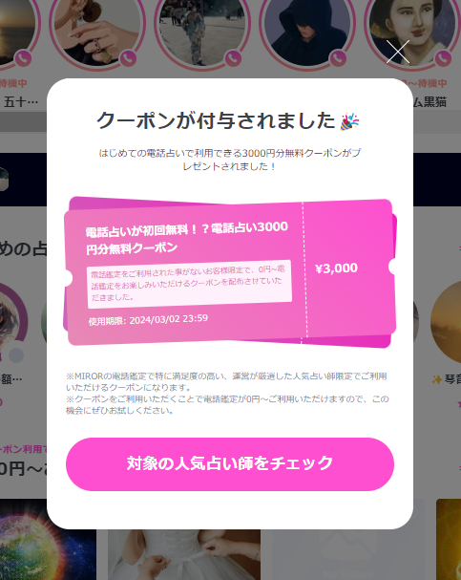
Task: Click the coupon expiry date 2024/03/02 text
Action: pyautogui.click(x=168, y=319)
